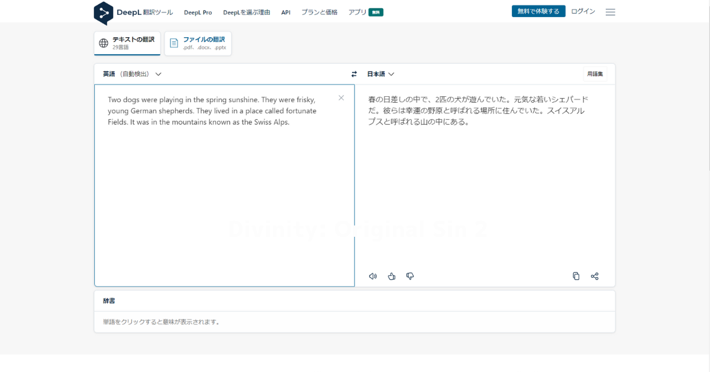Play the translation audio with the speaker icon
Screen dimensions: 710x372
[x=372, y=276]
